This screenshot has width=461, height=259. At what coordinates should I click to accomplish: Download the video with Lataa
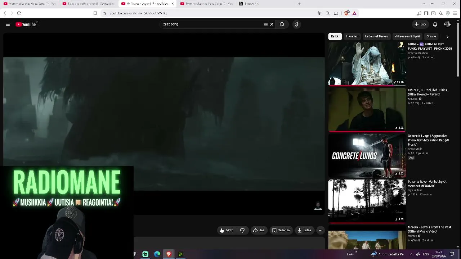tap(304, 230)
